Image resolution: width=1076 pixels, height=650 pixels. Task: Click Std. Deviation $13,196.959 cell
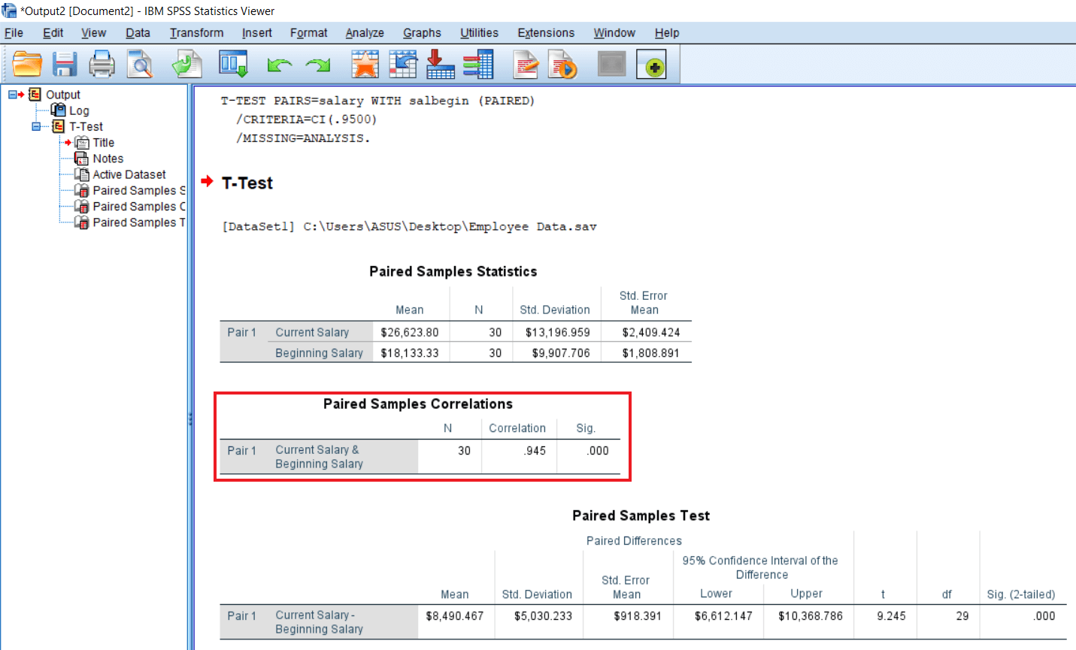pos(558,332)
